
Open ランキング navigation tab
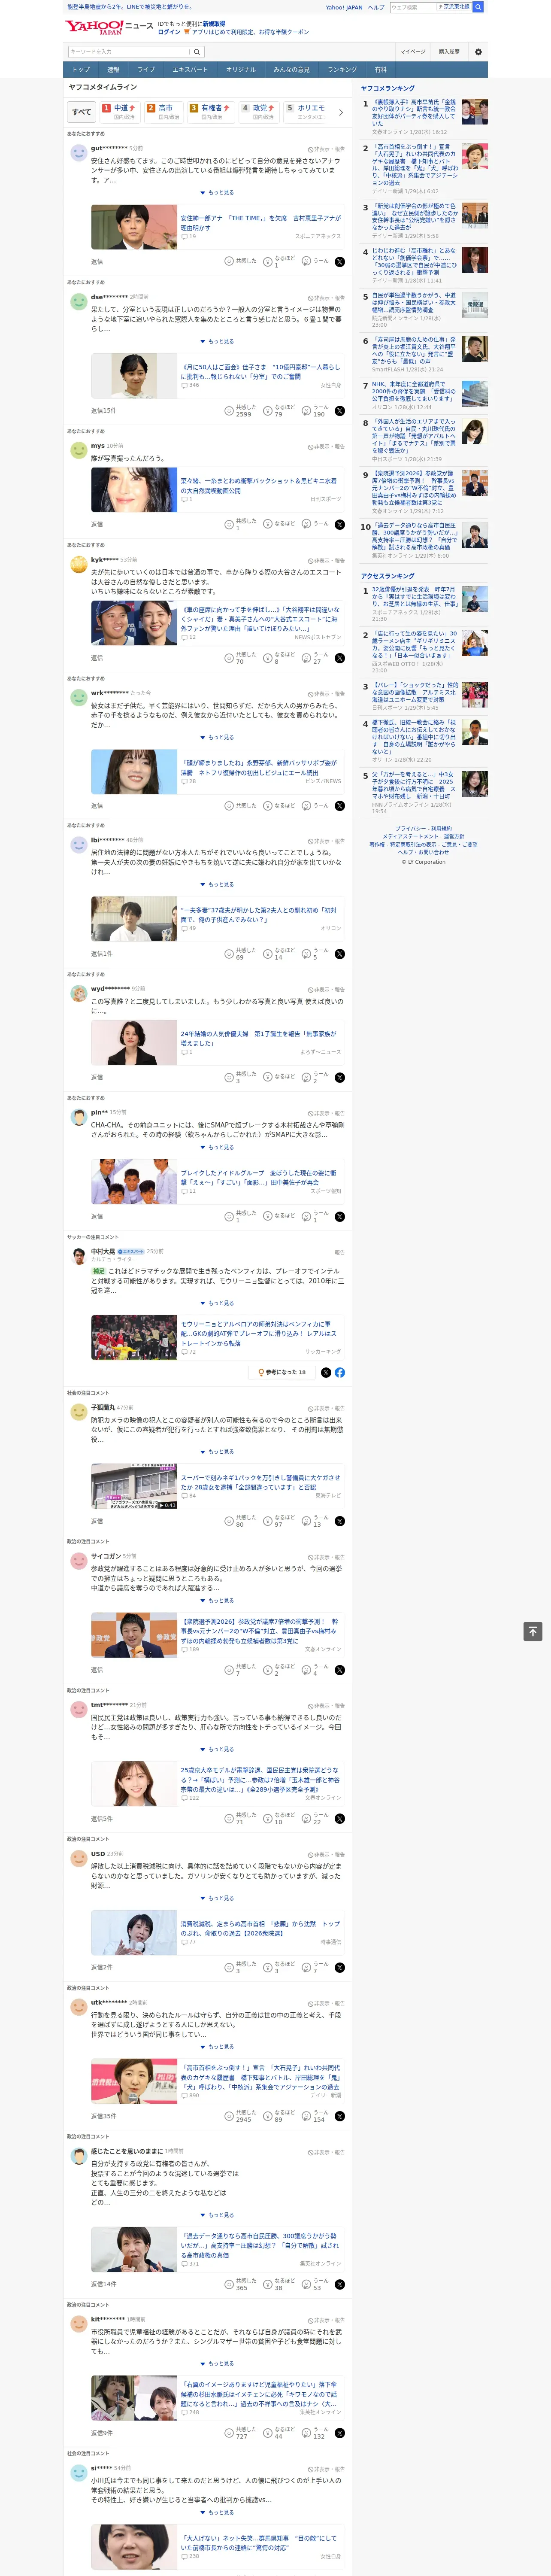(x=342, y=70)
